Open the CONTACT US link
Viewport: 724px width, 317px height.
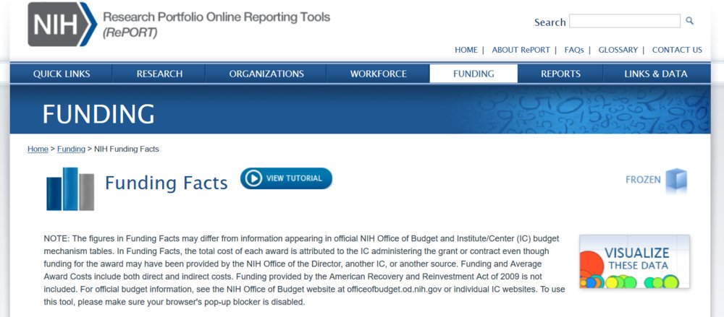(677, 50)
